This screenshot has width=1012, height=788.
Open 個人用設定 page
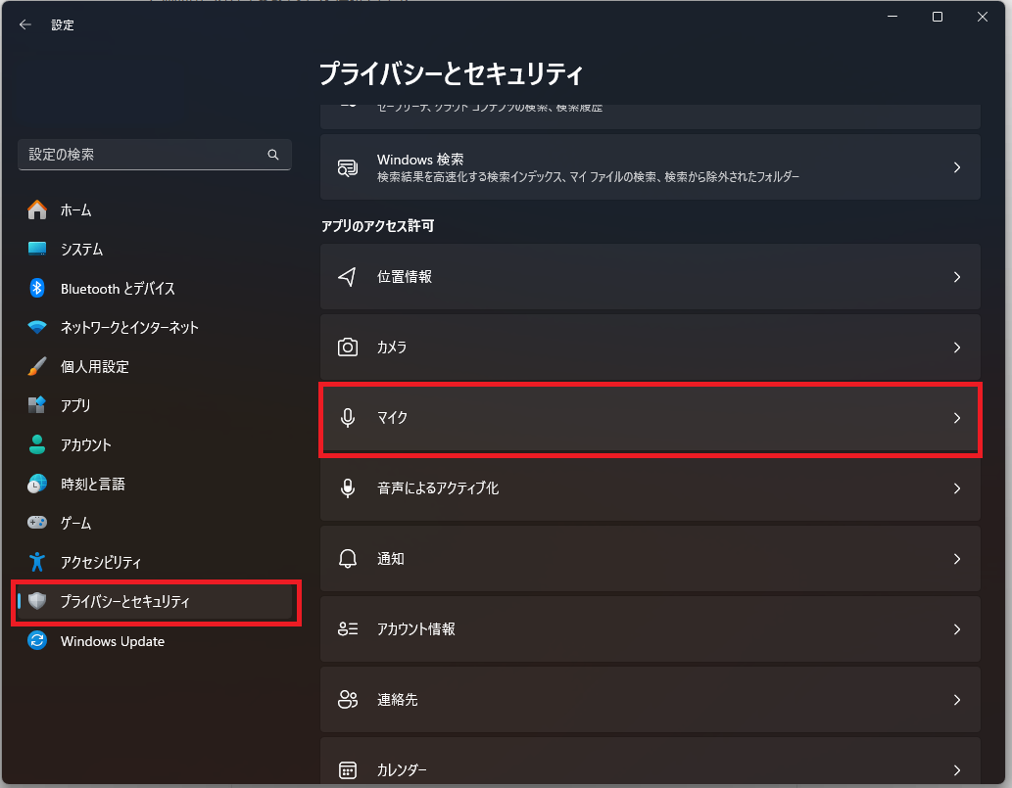(x=154, y=366)
